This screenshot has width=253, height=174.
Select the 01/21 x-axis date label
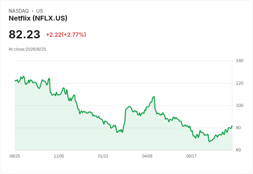(103, 156)
